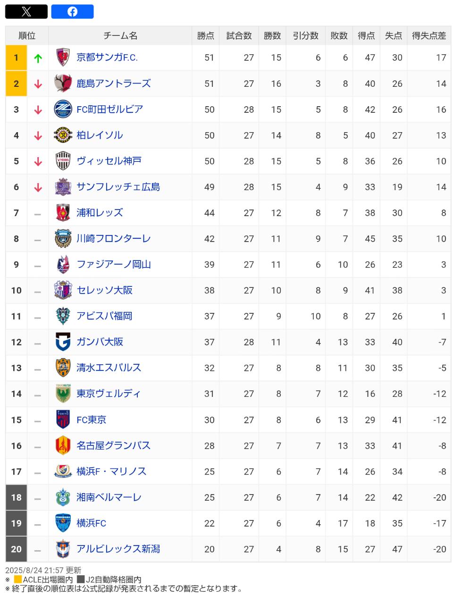The height and width of the screenshot is (604, 453).
Task: Click the Yokohama FC crest icon
Action: 63,523
